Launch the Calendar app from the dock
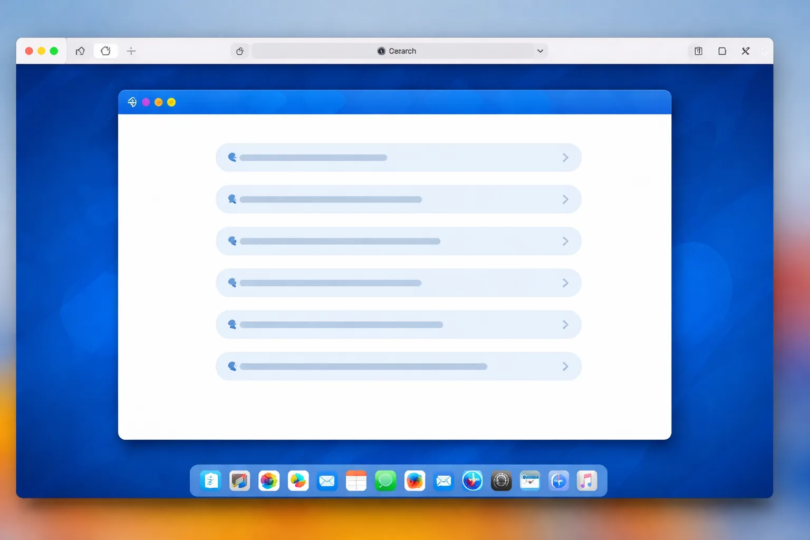Viewport: 810px width, 540px height. pyautogui.click(x=356, y=481)
